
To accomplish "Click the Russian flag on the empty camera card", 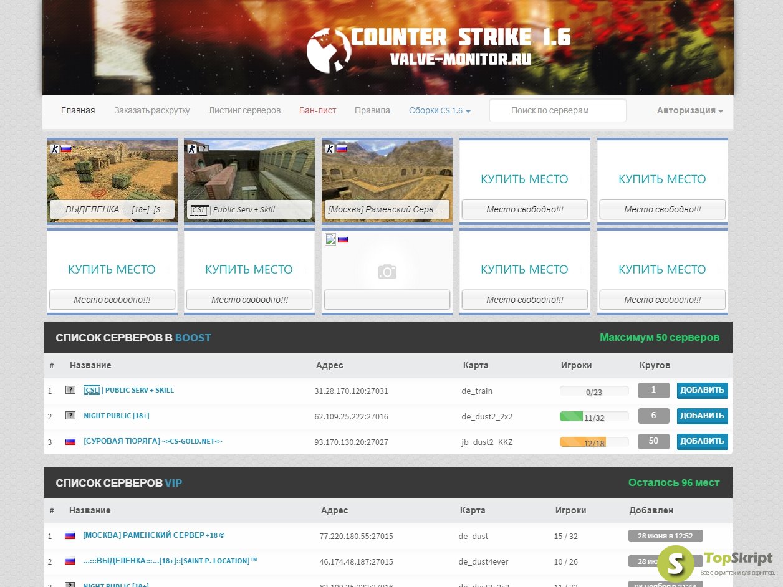I will tap(343, 239).
